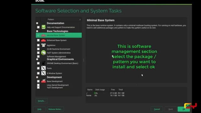
Task: Click the GNOME footprint icon
Action: (43, 63)
